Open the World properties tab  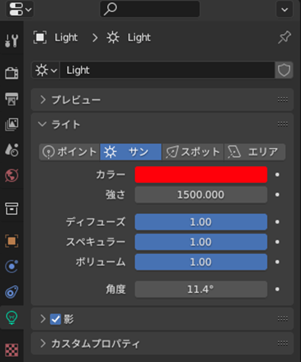12,175
